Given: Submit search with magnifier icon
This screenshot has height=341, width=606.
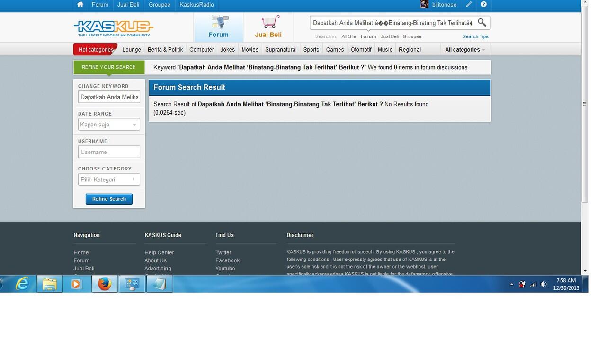Looking at the screenshot, I should click(482, 22).
